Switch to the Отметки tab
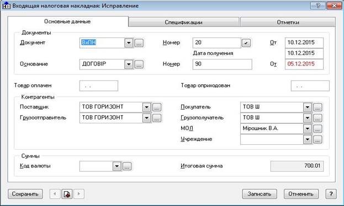This screenshot has width=344, height=206. [x=288, y=23]
